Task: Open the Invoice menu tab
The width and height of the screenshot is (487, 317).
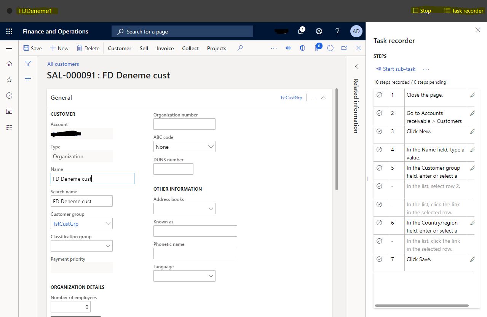Action: (x=165, y=48)
